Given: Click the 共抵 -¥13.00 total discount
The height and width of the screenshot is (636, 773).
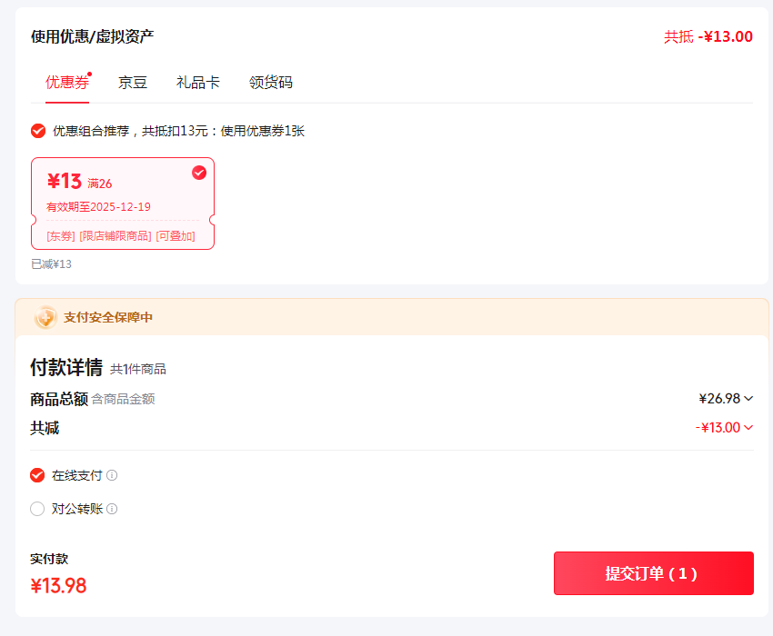Looking at the screenshot, I should click(x=708, y=36).
